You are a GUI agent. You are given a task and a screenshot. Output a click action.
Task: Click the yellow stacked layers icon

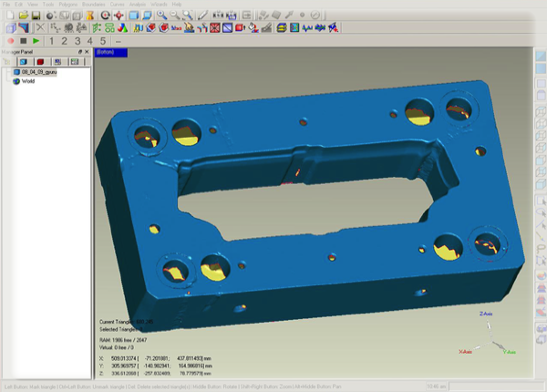[282, 27]
